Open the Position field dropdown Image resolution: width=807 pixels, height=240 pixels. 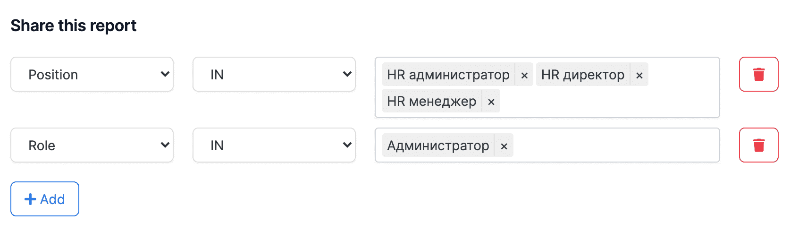[x=92, y=74]
